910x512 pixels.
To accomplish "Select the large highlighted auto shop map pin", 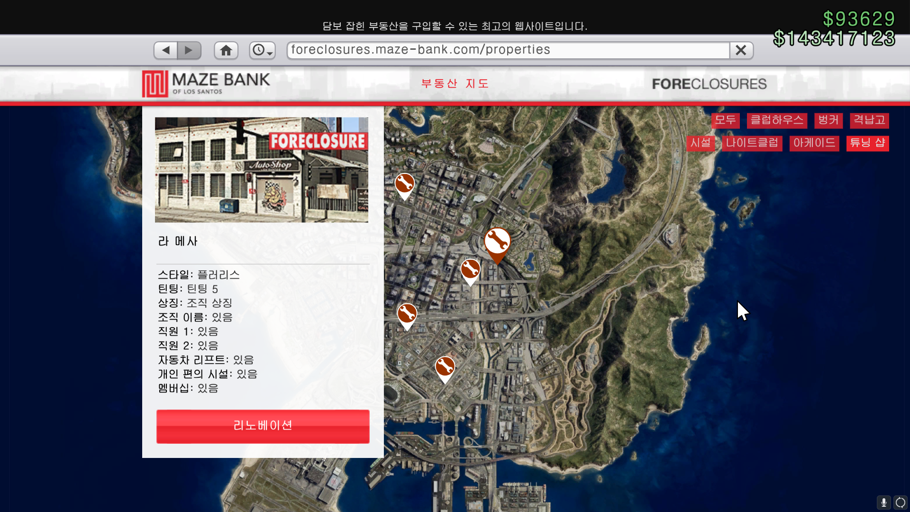I will 497,242.
